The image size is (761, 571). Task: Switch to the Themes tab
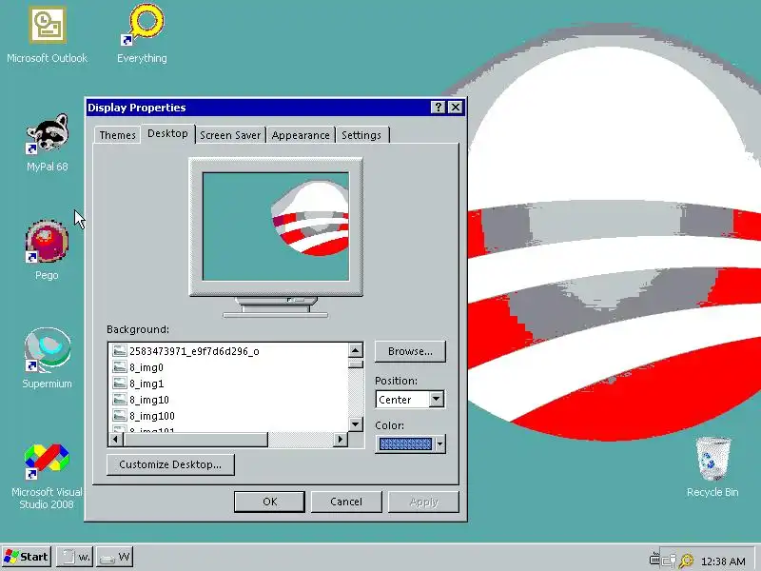117,135
